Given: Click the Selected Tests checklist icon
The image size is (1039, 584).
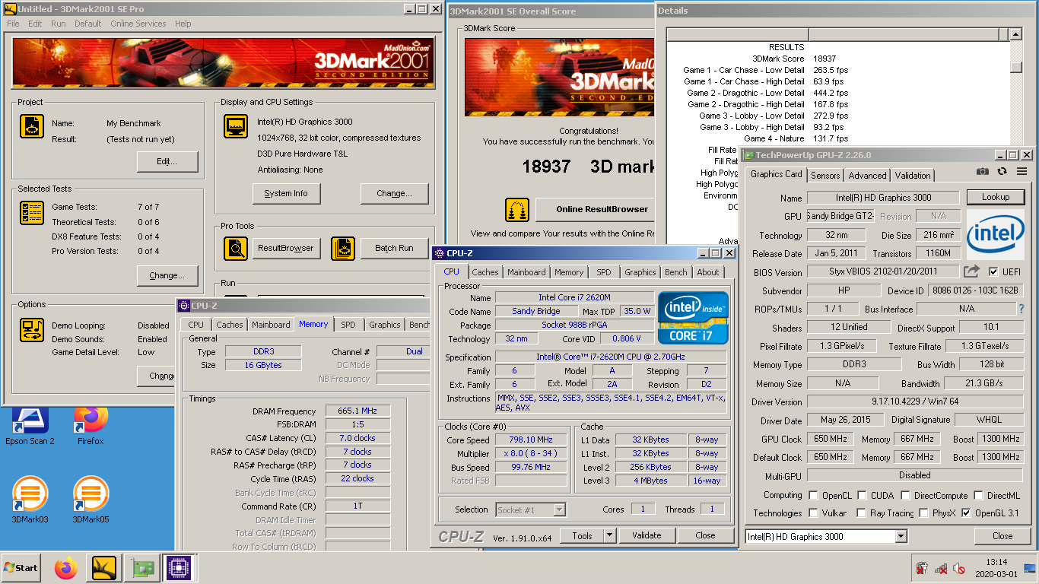Looking at the screenshot, I should pos(32,213).
